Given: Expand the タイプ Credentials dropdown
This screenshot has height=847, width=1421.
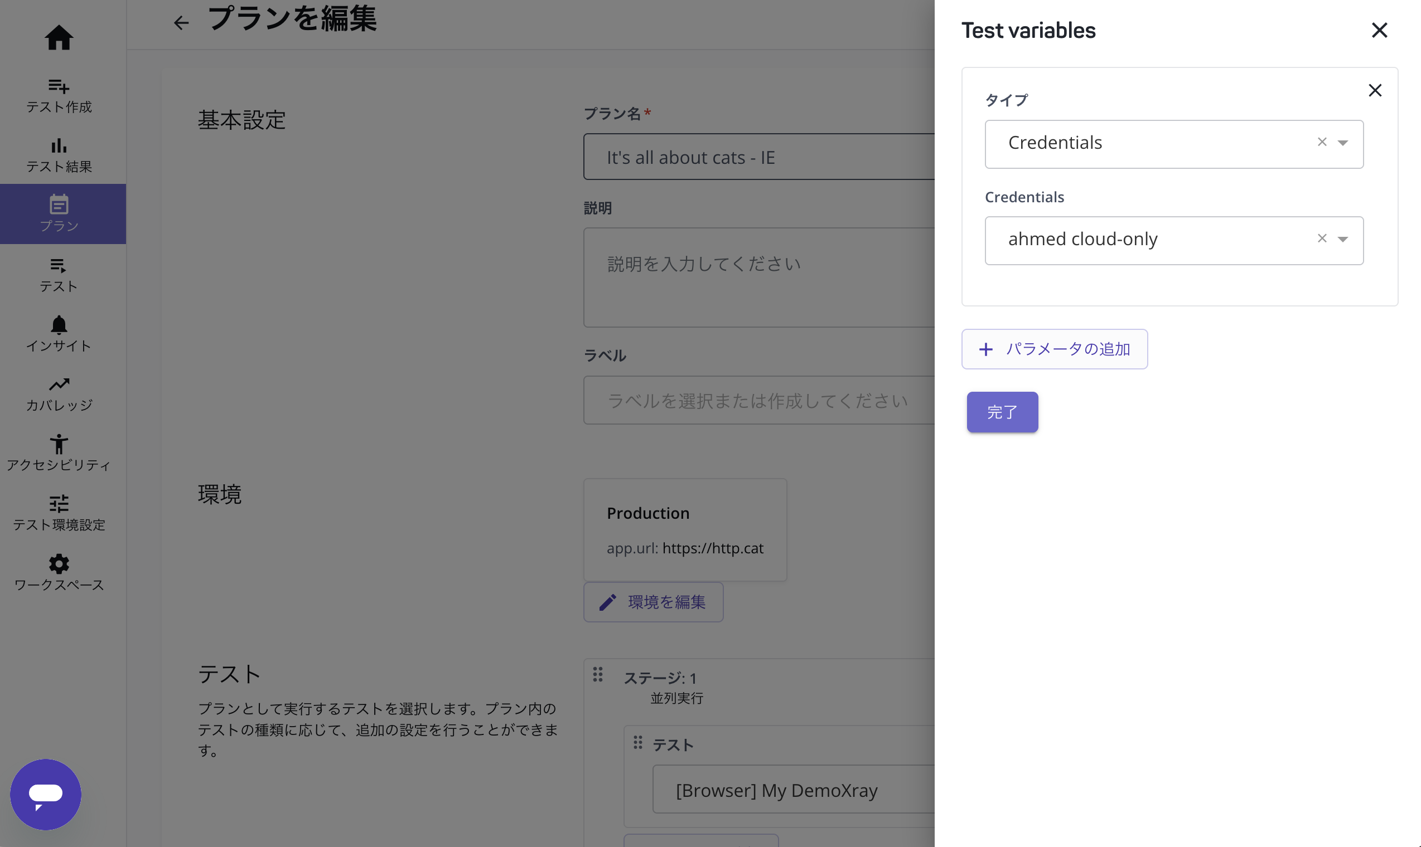Looking at the screenshot, I should coord(1342,142).
